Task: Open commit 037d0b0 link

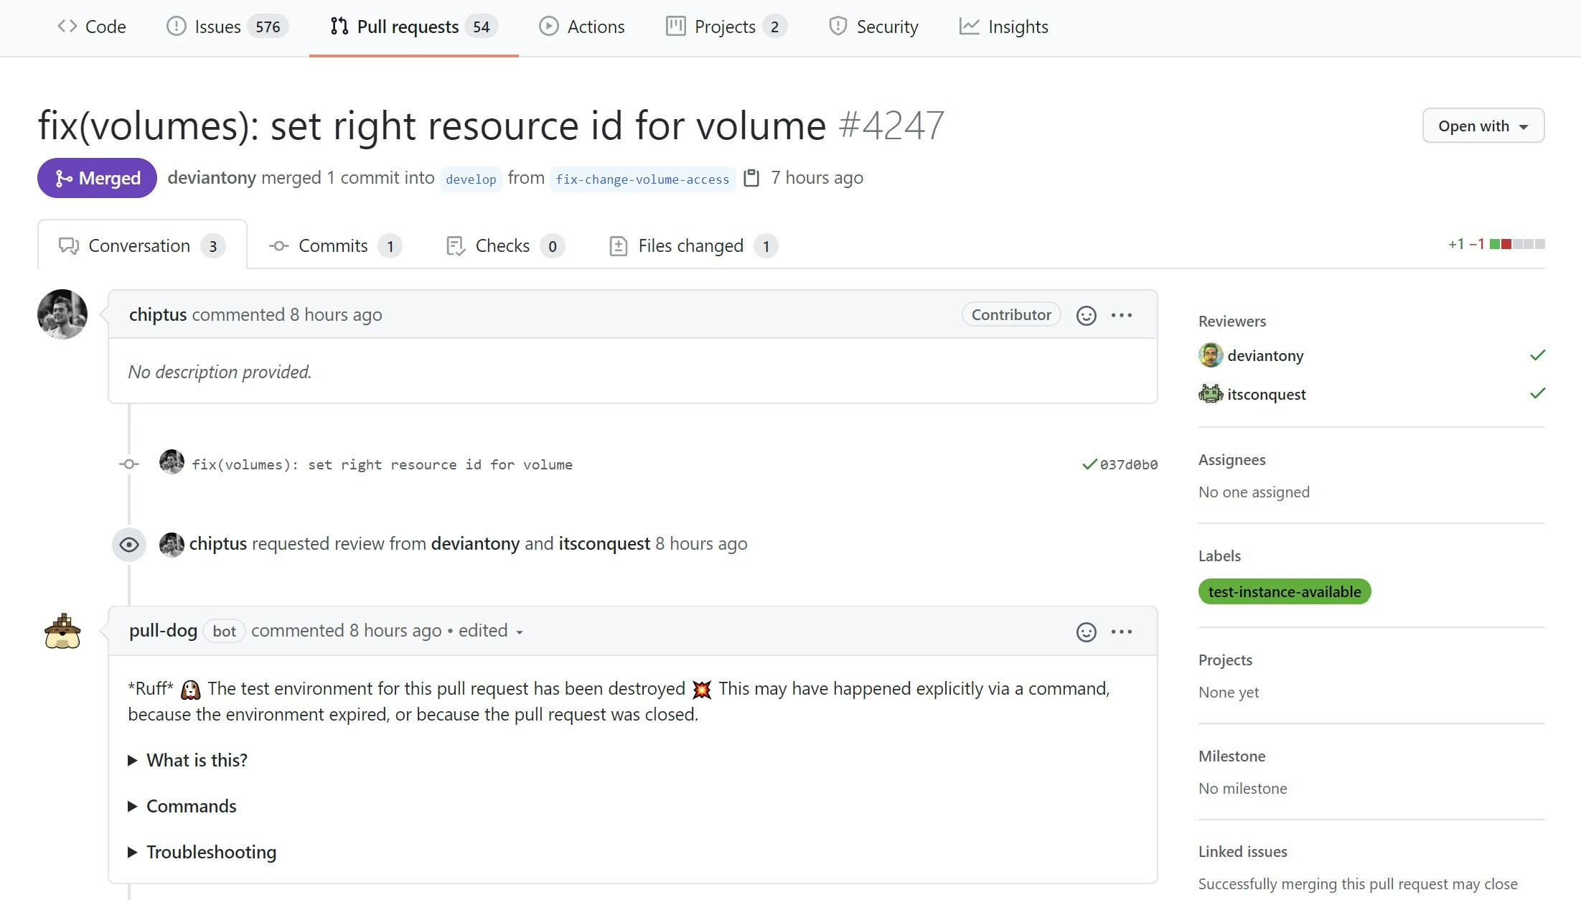Action: 1128,464
